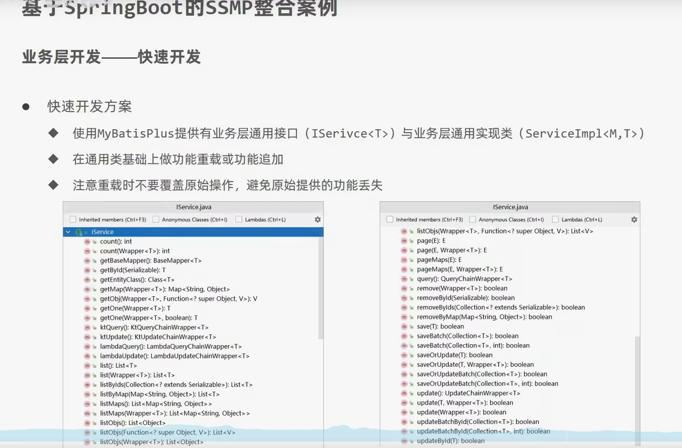Viewport: 682px width, 448px height.
Task: Select the listObjs(Function<? super Object, V>) row
Action: click(x=191, y=432)
